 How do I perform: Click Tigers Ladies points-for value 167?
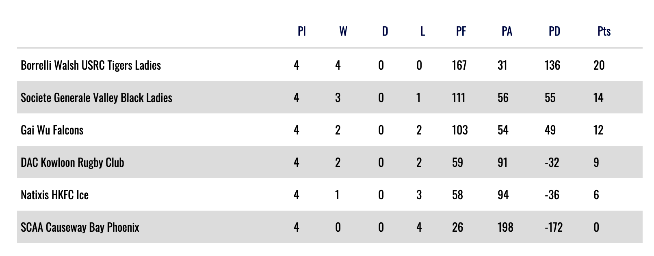point(459,65)
